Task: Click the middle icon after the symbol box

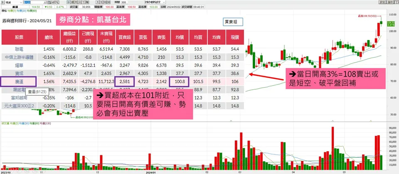Action: click(54, 2)
